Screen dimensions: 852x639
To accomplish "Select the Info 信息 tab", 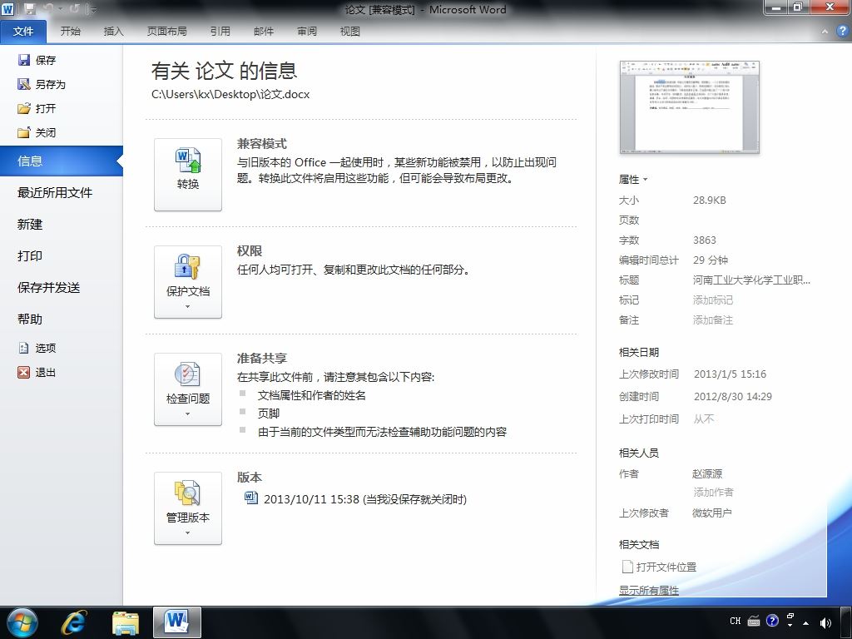I will pos(62,161).
